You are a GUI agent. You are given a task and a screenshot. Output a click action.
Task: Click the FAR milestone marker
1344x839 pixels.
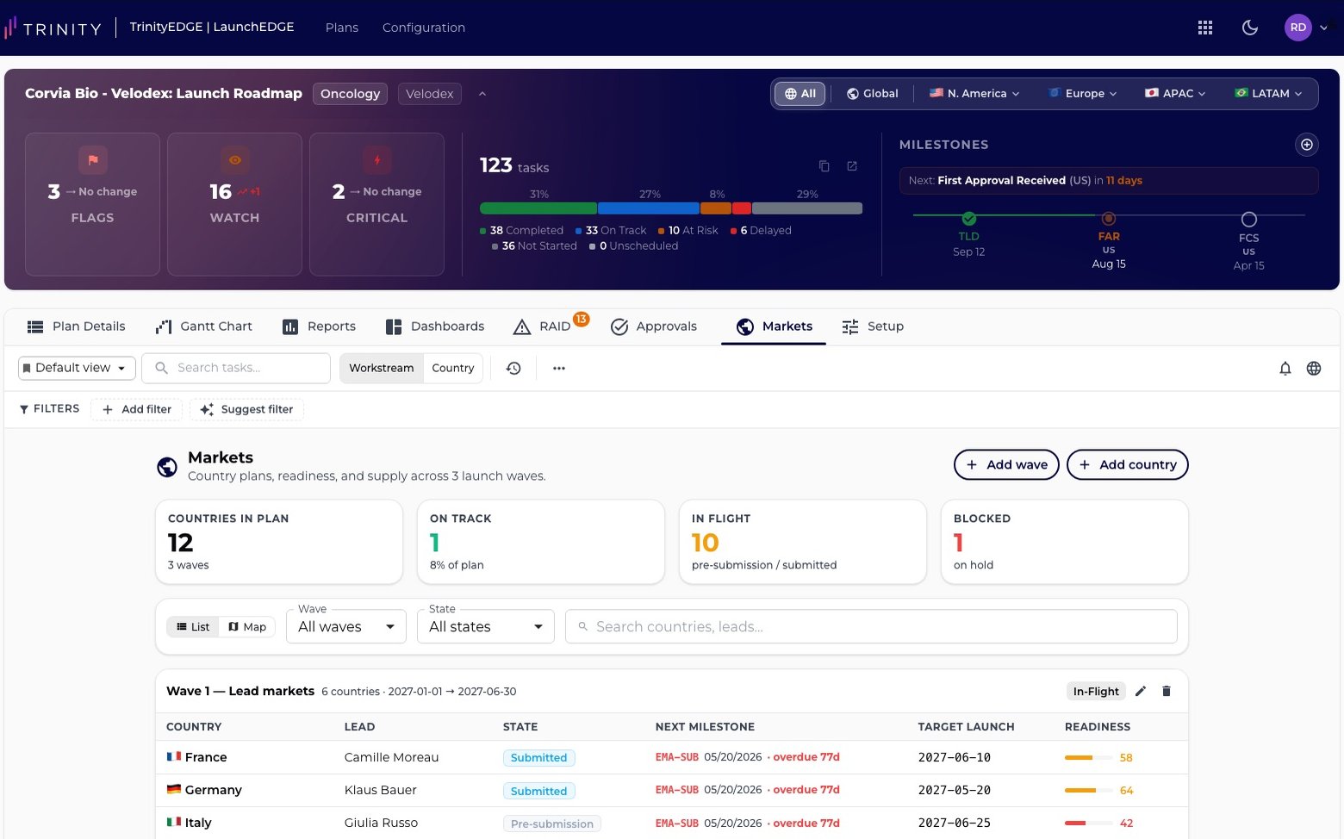click(1109, 219)
